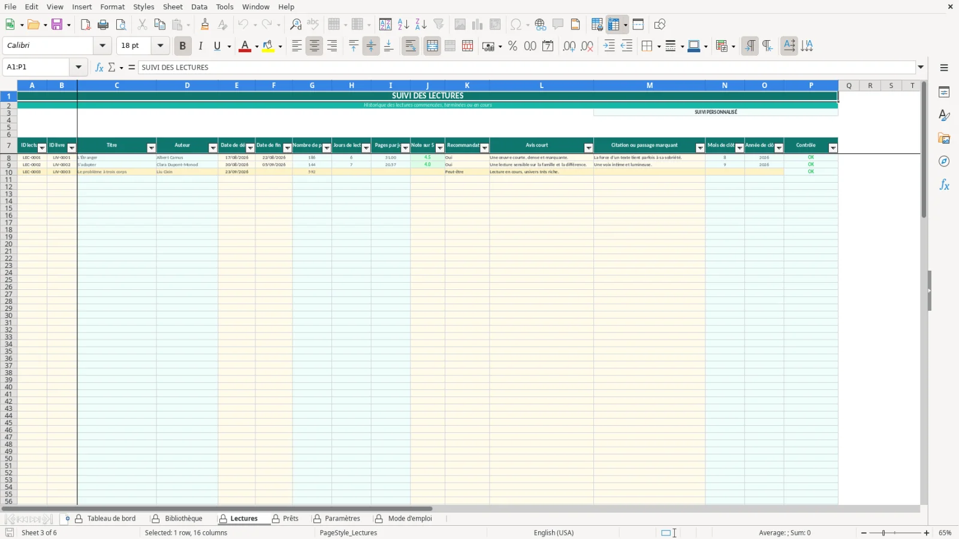Export directly as PDF icon
The width and height of the screenshot is (959, 539).
[85, 25]
